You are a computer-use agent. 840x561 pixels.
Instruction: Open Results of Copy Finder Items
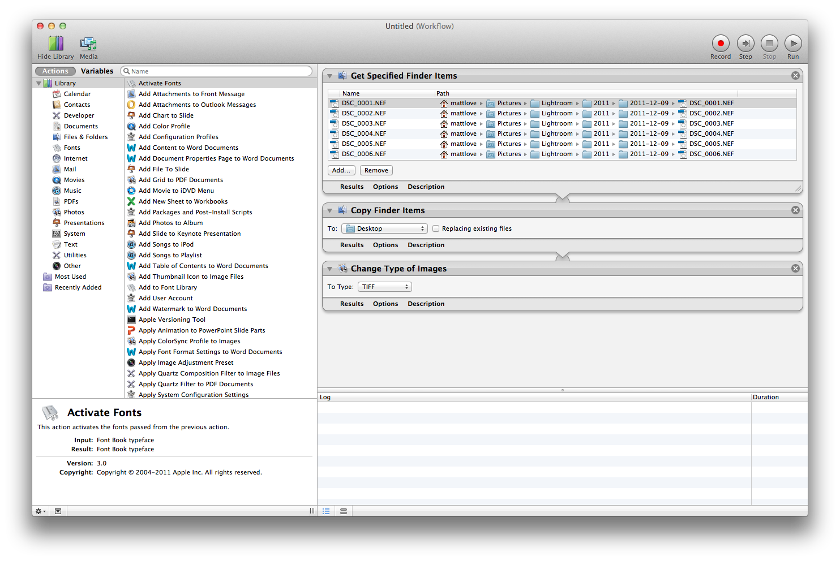point(352,245)
